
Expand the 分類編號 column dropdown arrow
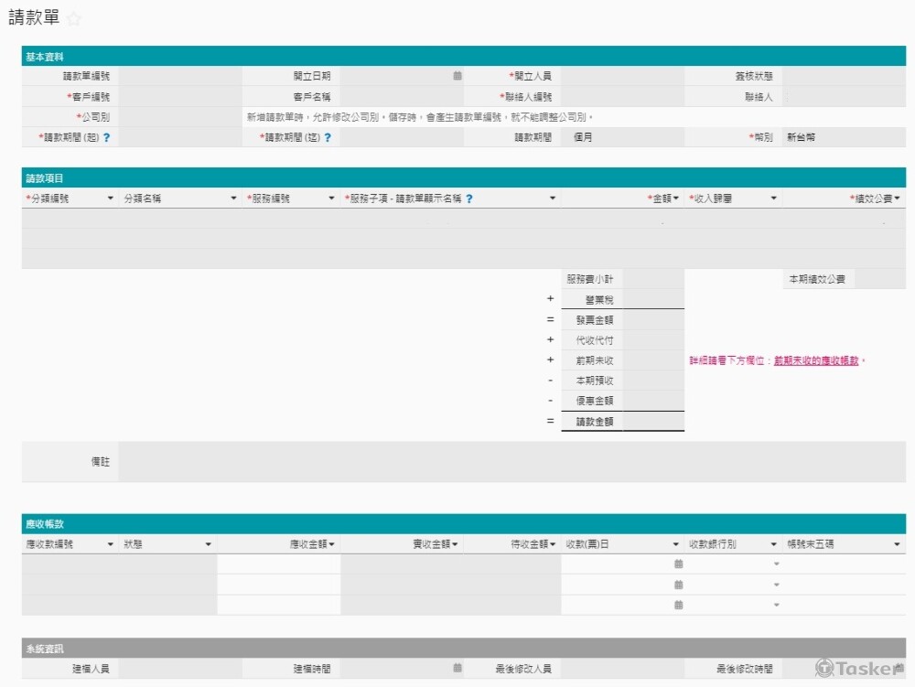point(111,199)
